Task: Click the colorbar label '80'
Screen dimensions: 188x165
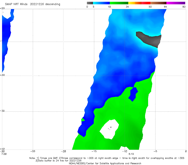Action: (184, 7)
